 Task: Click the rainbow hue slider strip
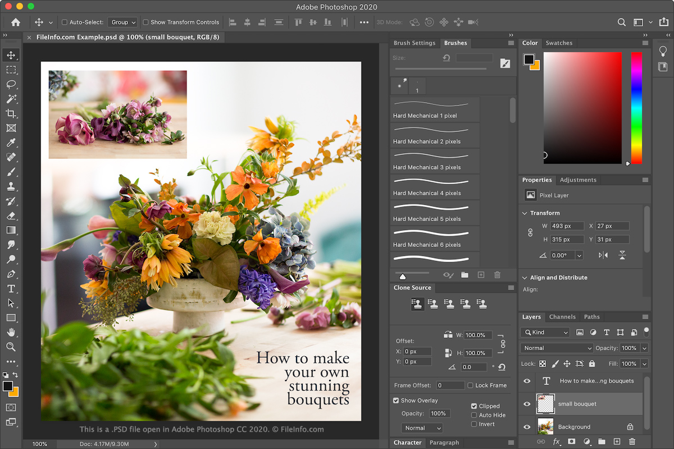636,108
